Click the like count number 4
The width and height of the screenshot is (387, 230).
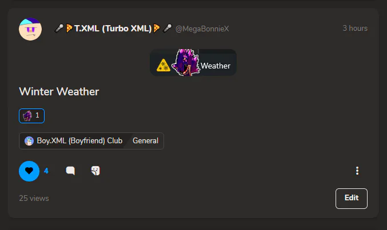click(x=46, y=171)
